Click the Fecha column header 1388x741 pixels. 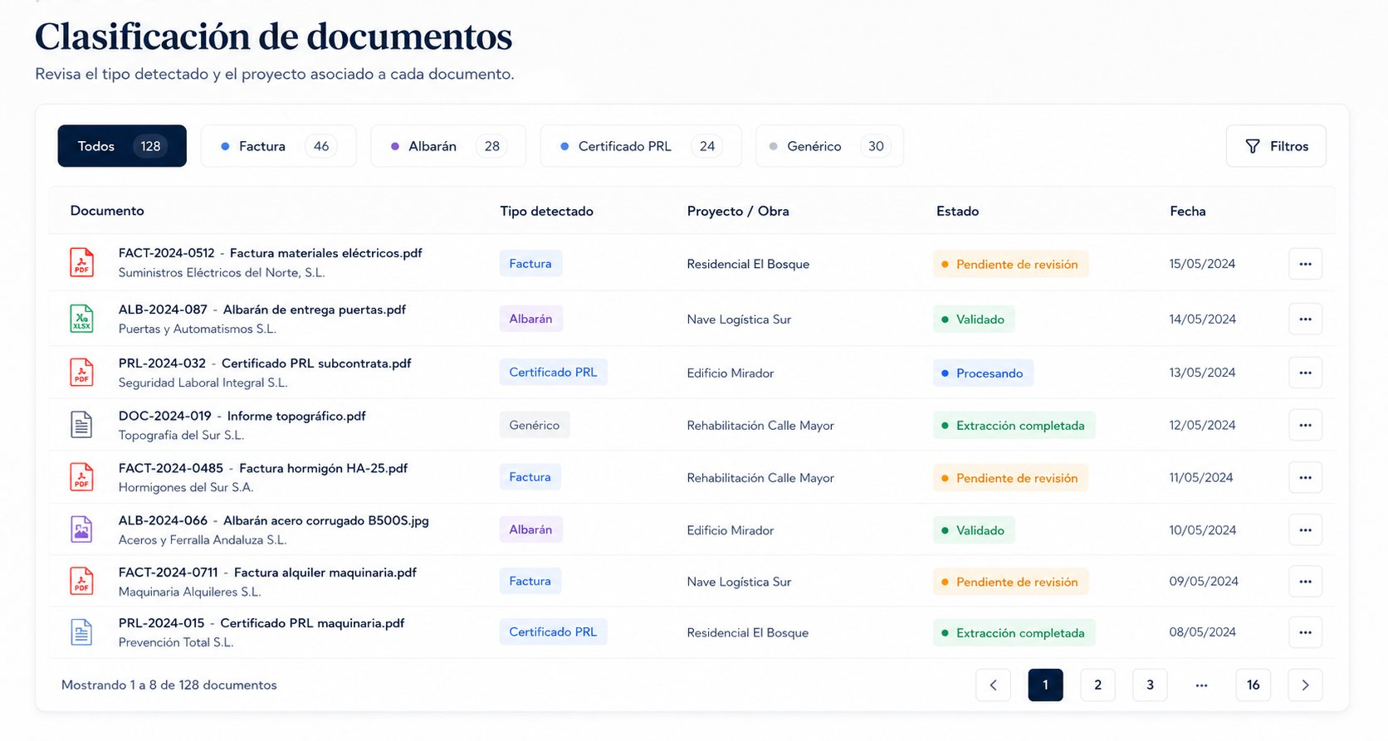click(x=1187, y=211)
